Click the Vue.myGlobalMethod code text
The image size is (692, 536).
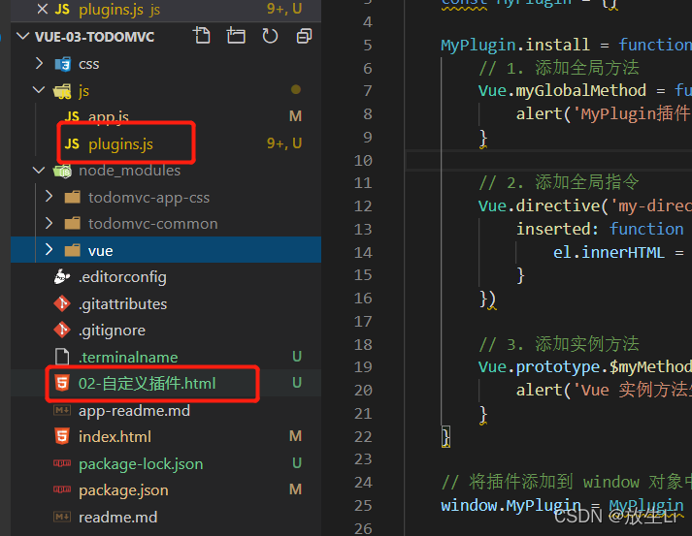(x=562, y=91)
